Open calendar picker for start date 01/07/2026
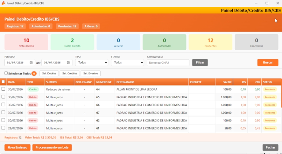 31,63
